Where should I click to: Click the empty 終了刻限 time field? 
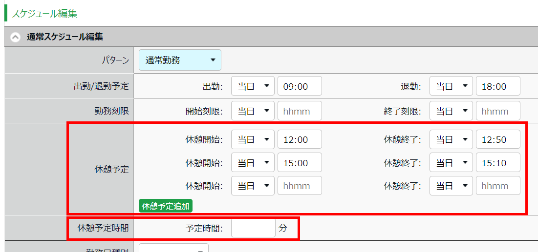click(498, 111)
